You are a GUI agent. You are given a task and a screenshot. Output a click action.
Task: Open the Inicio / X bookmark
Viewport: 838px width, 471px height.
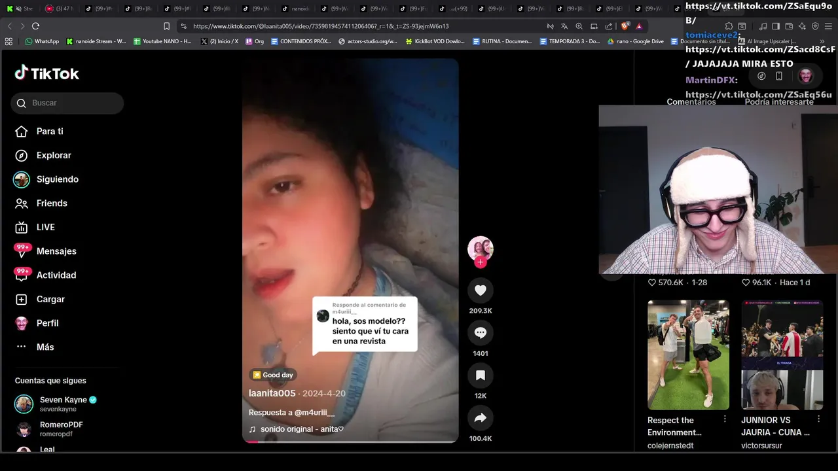point(219,41)
